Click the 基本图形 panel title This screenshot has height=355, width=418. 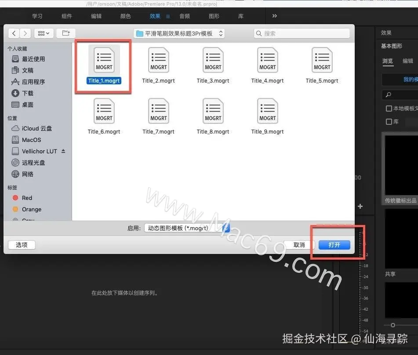click(392, 46)
